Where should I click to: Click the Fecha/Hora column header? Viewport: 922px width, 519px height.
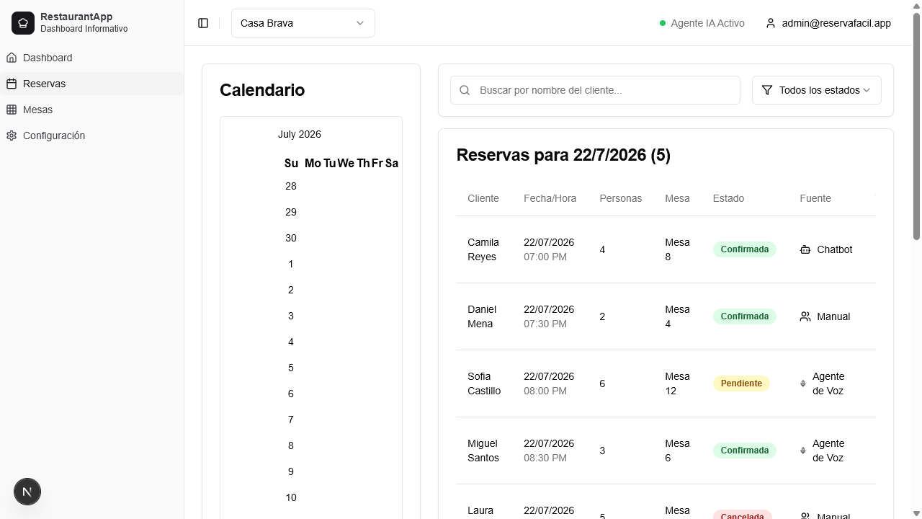pyautogui.click(x=550, y=198)
